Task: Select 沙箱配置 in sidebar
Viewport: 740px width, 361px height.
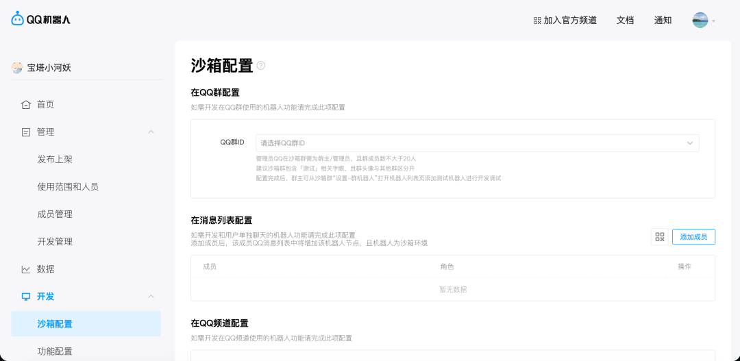Action: coord(86,324)
